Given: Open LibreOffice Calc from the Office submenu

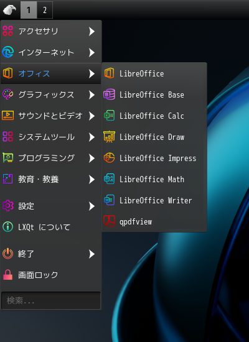Looking at the screenshot, I should click(154, 116).
